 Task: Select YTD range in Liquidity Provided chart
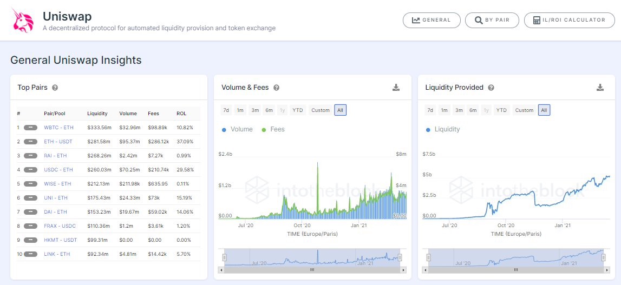click(x=501, y=110)
